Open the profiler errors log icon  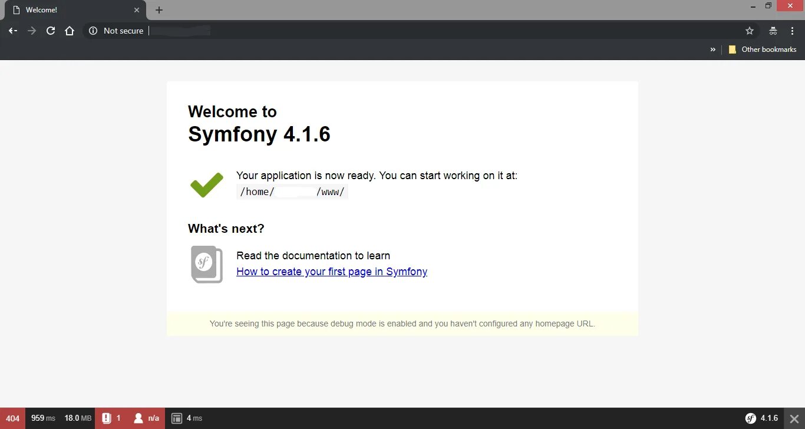(x=107, y=418)
